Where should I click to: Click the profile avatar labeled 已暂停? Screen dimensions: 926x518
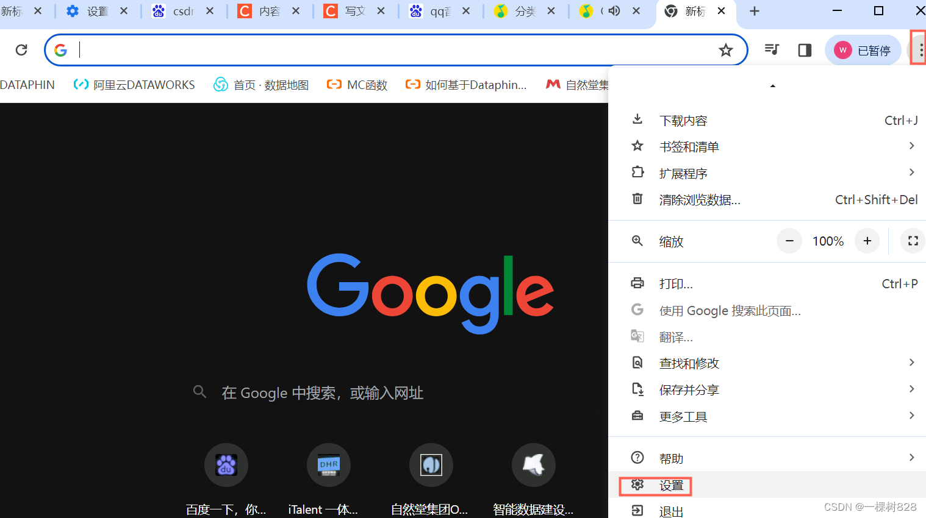pos(863,50)
